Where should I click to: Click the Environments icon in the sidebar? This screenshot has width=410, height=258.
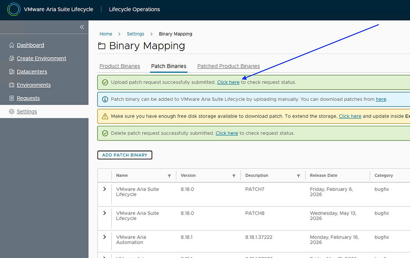tap(12, 85)
